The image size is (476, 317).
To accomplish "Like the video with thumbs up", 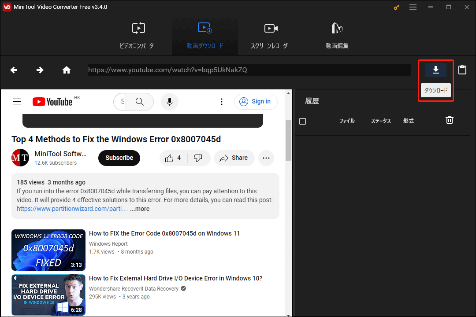I will click(173, 158).
